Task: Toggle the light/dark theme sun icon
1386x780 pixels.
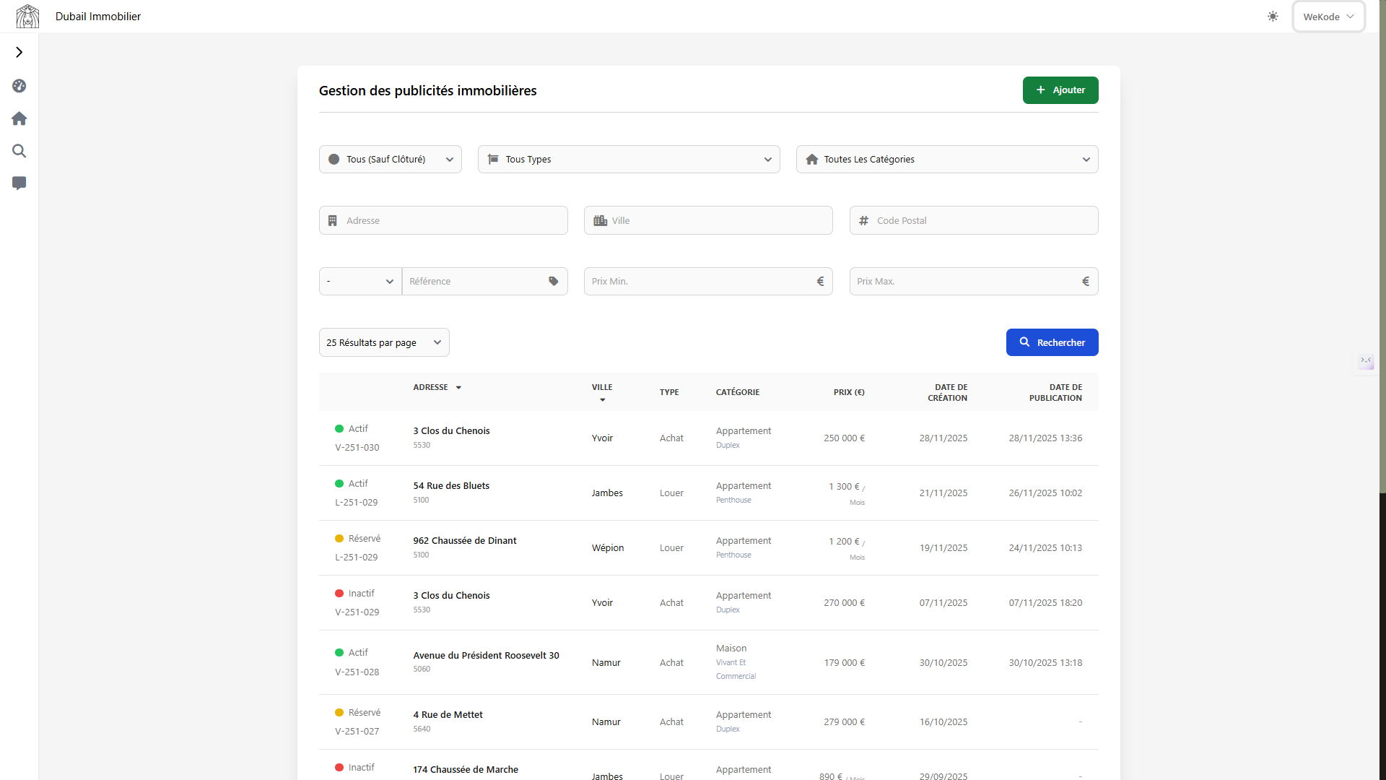Action: pyautogui.click(x=1273, y=17)
